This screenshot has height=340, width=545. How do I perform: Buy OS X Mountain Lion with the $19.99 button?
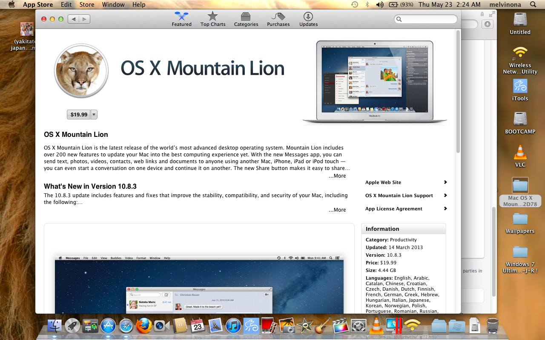(79, 114)
